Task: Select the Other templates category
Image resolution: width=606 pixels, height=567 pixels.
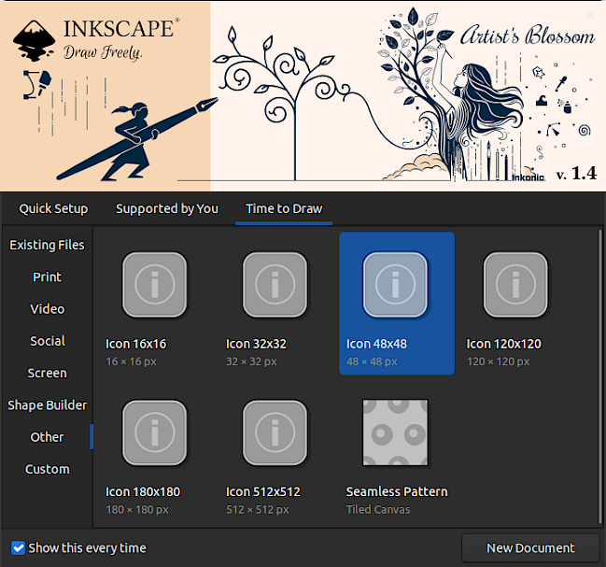Action: 47,437
